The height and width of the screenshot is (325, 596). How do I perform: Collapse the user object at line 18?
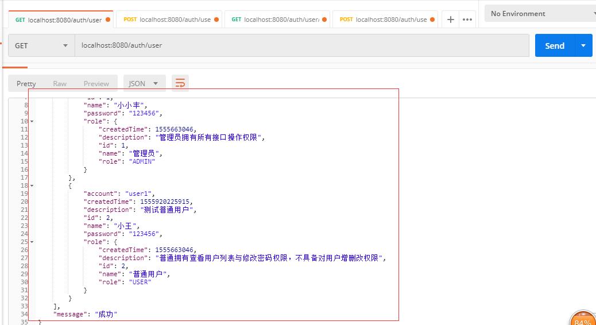32,185
